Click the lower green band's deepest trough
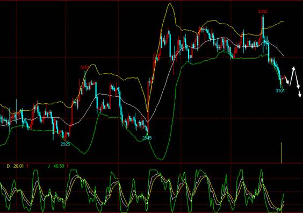Image resolution: width=303 pixels, height=213 pixels. pyautogui.click(x=161, y=159)
